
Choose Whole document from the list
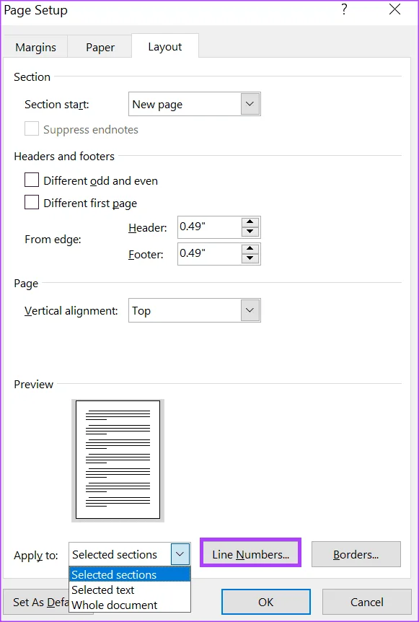point(130,605)
